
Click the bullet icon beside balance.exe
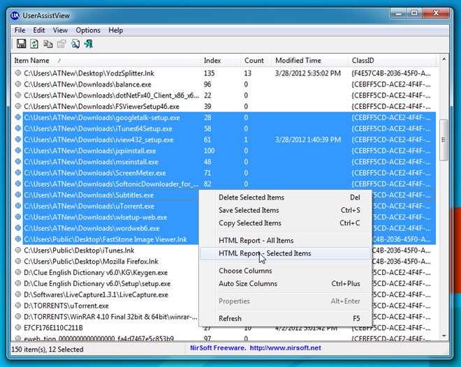tap(18, 84)
